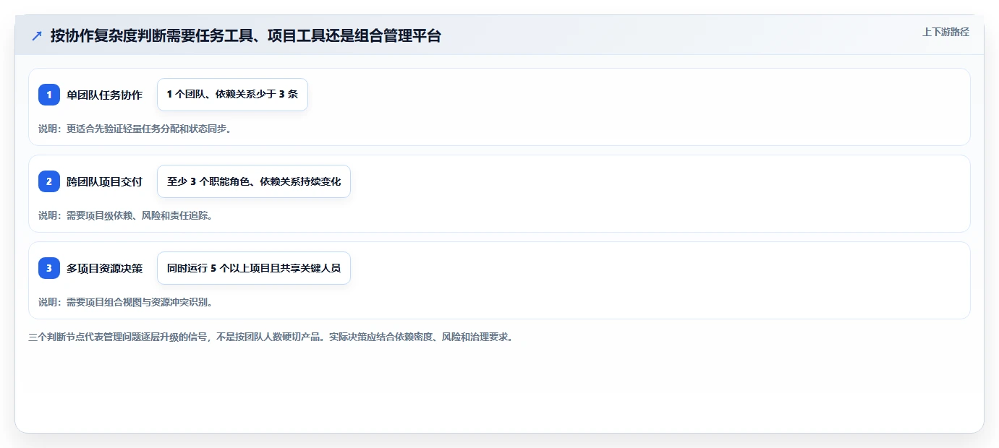Click the header title 按协作复杂度判断需要任务工具

[246, 35]
